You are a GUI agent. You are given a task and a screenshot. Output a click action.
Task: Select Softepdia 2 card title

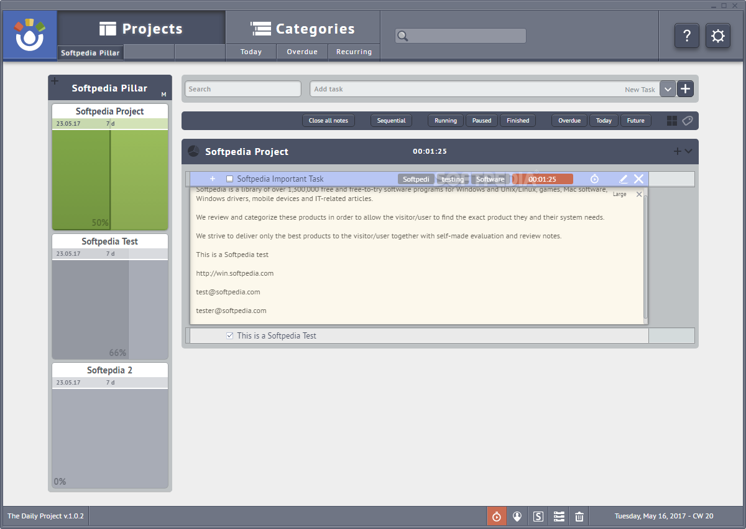point(110,370)
